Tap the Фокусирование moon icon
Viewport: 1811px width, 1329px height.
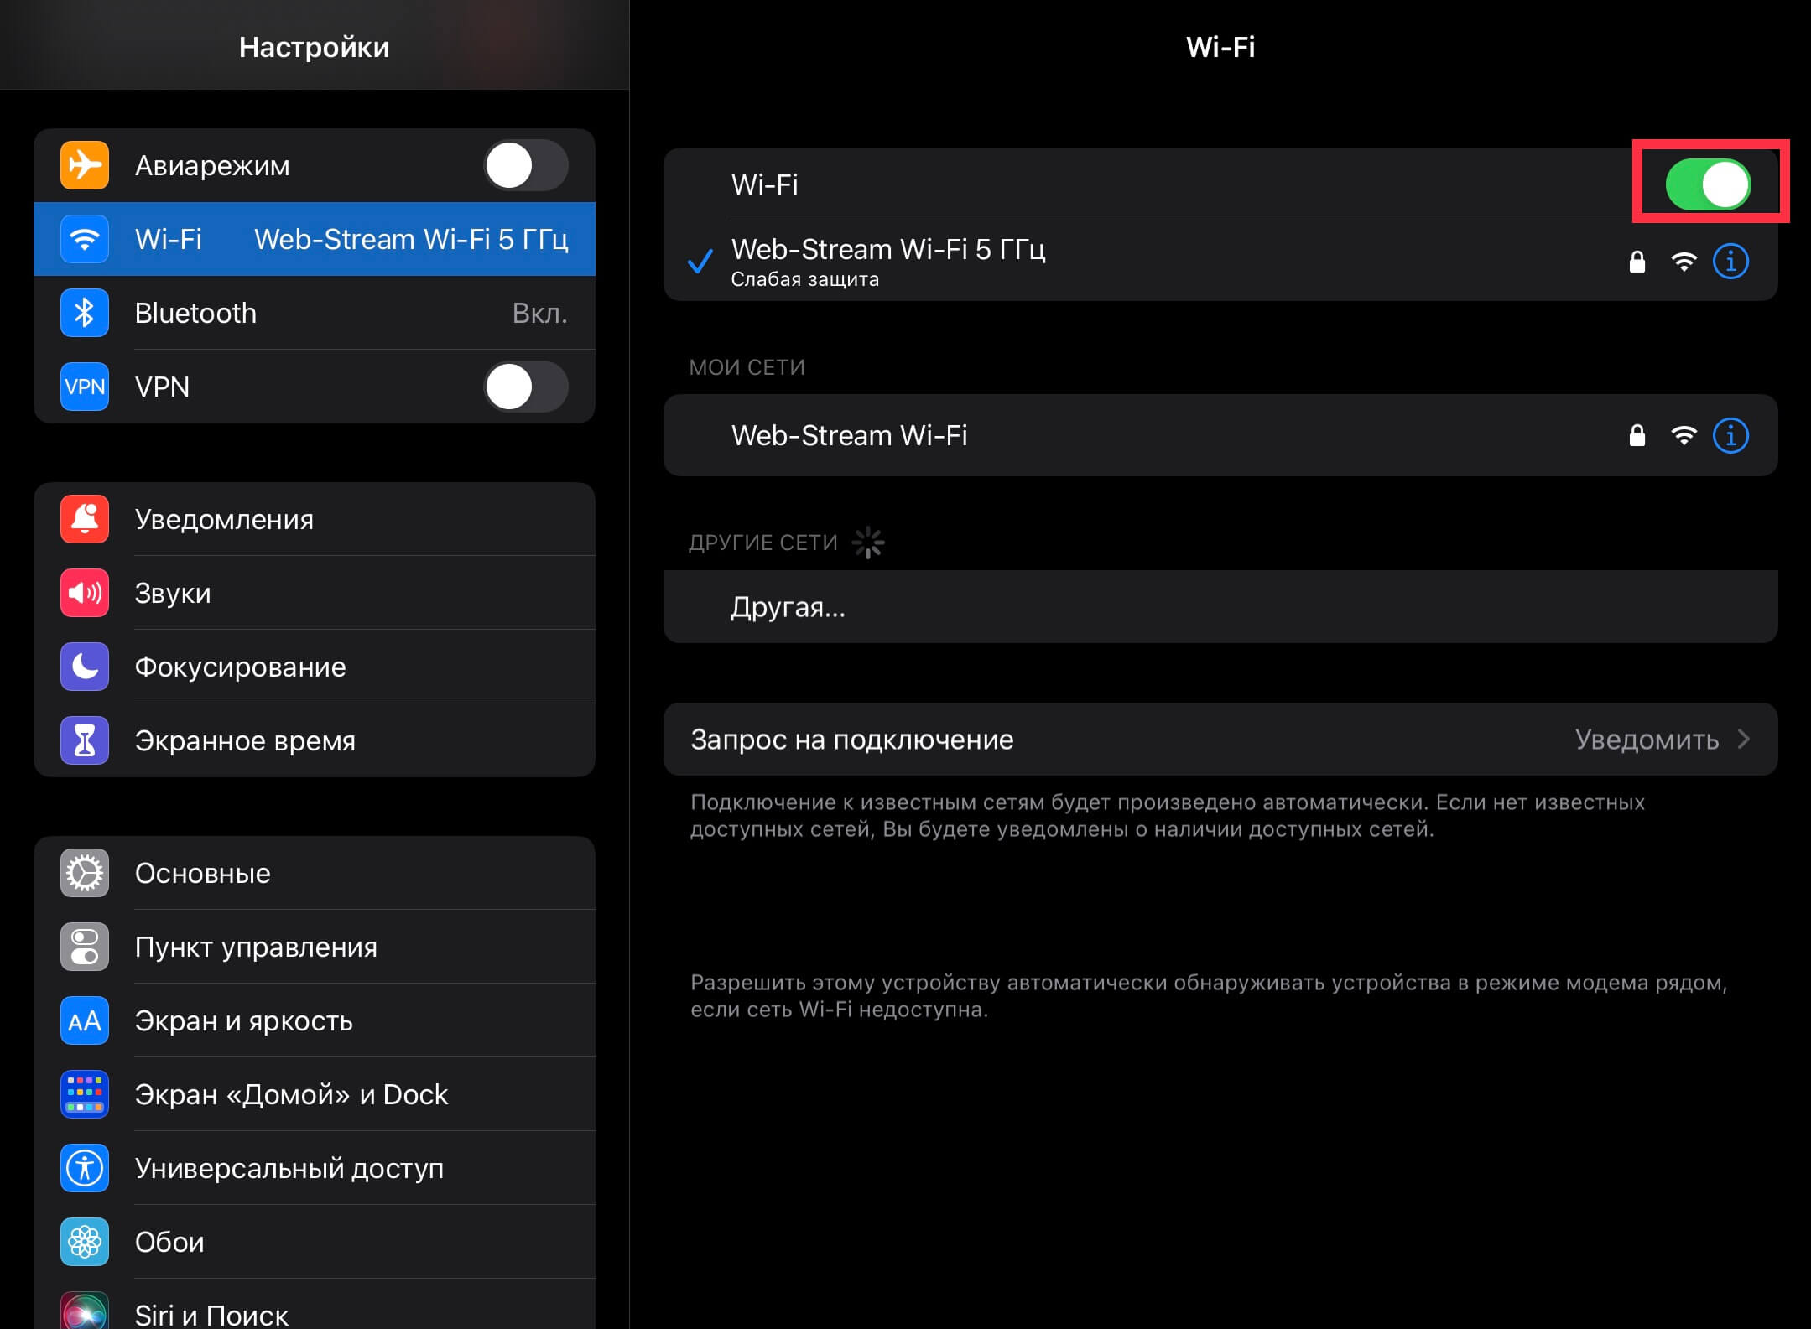tap(85, 667)
